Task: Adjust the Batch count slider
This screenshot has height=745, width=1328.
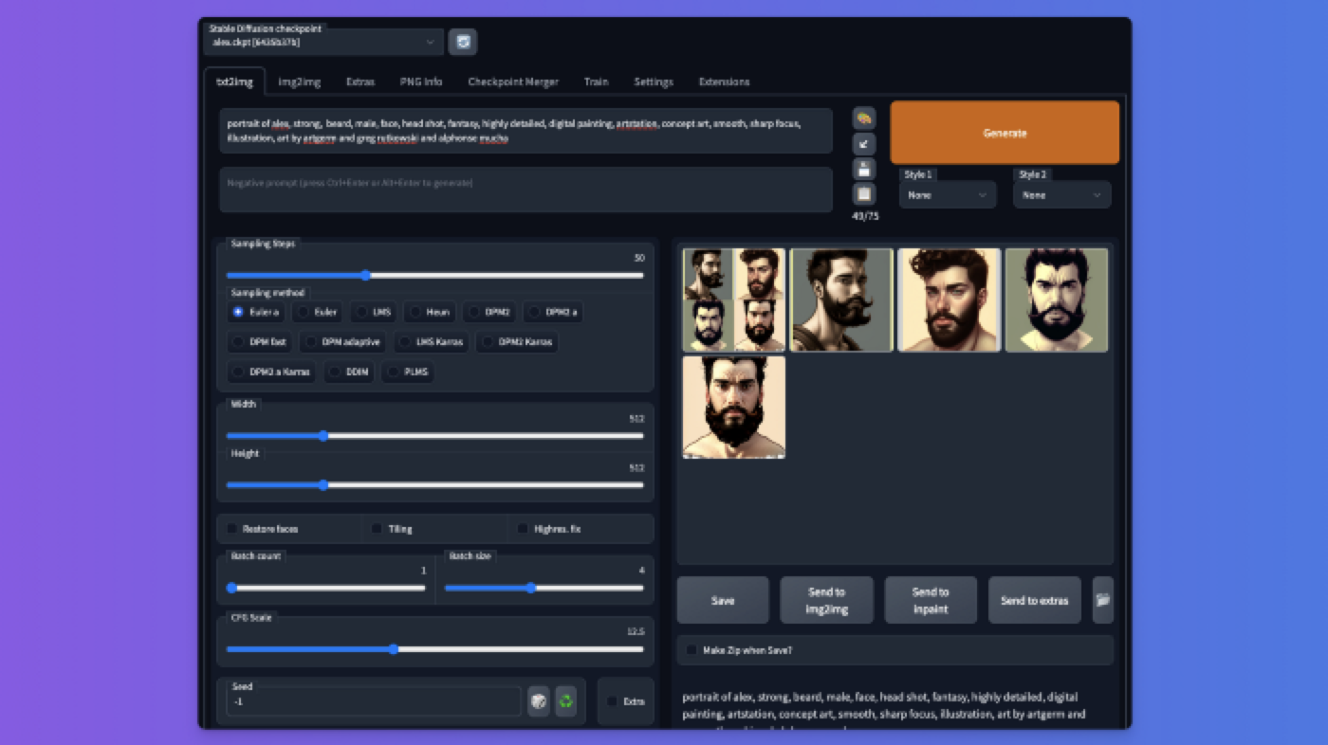Action: point(326,588)
